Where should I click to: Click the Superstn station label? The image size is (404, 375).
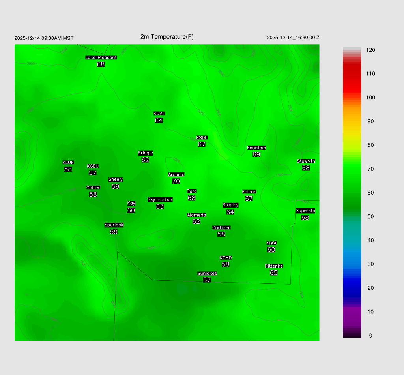click(x=305, y=211)
